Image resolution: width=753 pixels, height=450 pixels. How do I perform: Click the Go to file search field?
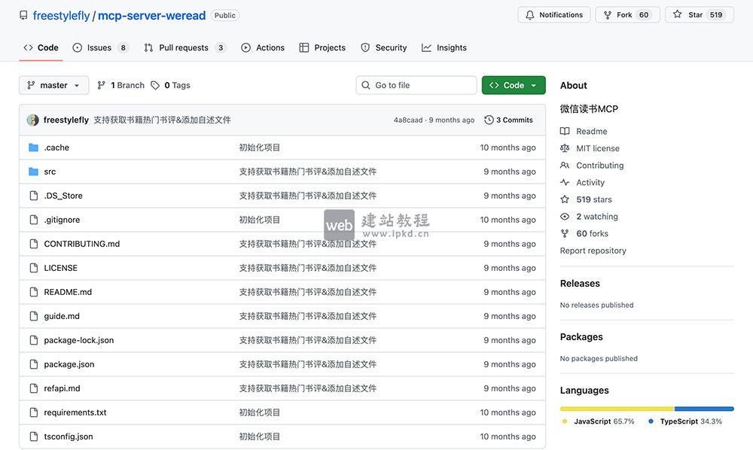[422, 86]
